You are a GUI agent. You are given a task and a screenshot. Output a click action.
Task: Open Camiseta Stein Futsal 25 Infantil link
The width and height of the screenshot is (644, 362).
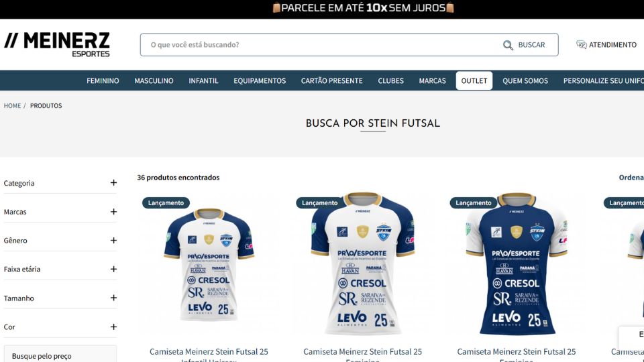pos(209,355)
